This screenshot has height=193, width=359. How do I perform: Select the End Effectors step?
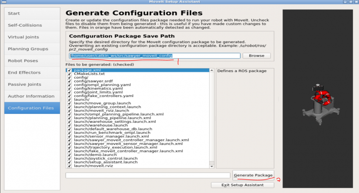tap(32, 72)
